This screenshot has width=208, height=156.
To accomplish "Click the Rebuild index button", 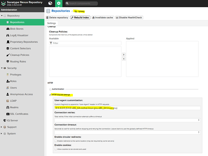I will point(80,17).
